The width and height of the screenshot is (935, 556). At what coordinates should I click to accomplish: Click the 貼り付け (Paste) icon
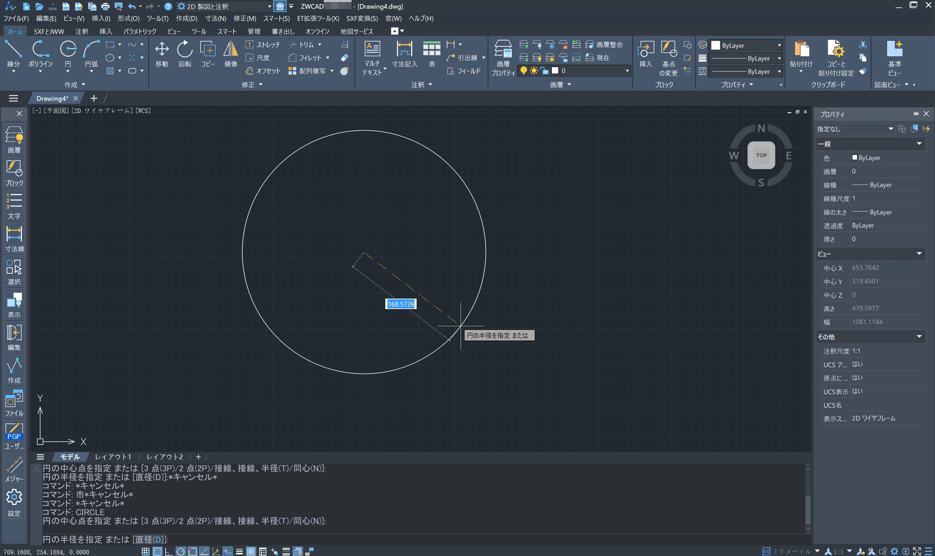(x=801, y=54)
